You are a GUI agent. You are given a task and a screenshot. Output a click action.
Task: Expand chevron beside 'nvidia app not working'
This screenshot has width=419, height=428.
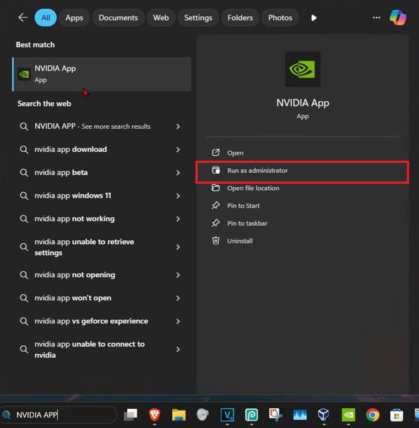[178, 219]
